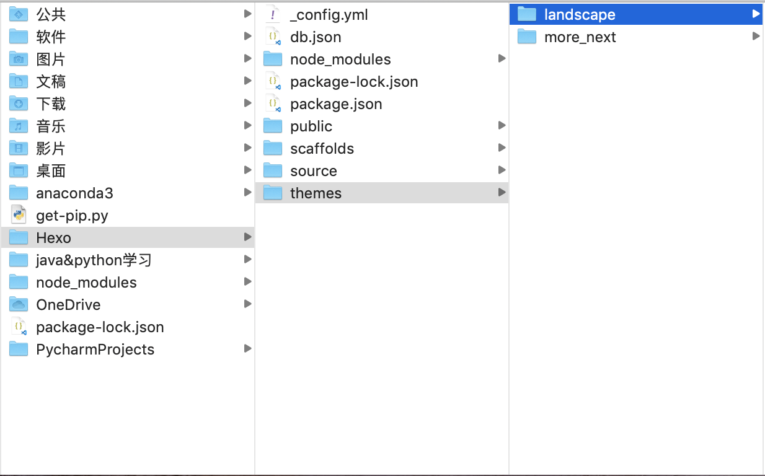Click the 图片 pictures folder icon

[x=19, y=59]
